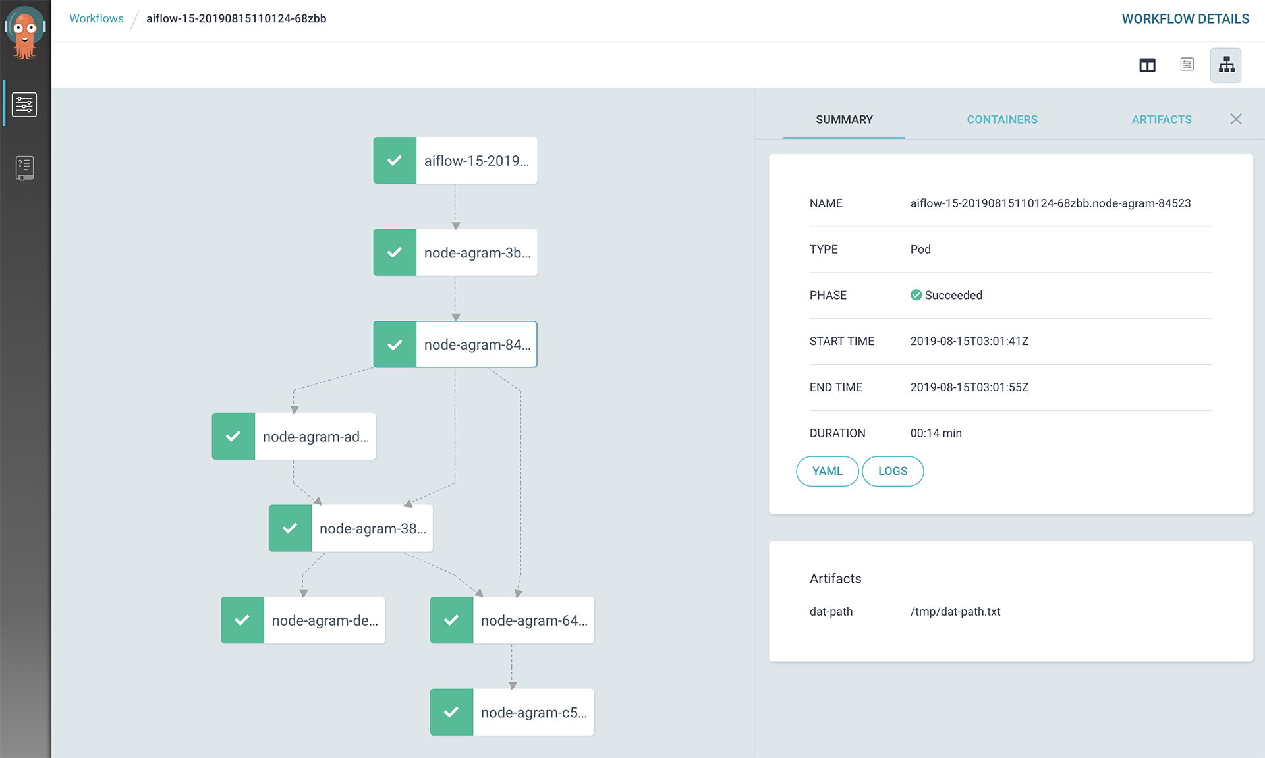Screen dimensions: 1265x758
Task: Select the node-agram-64 workflow node
Action: (511, 620)
